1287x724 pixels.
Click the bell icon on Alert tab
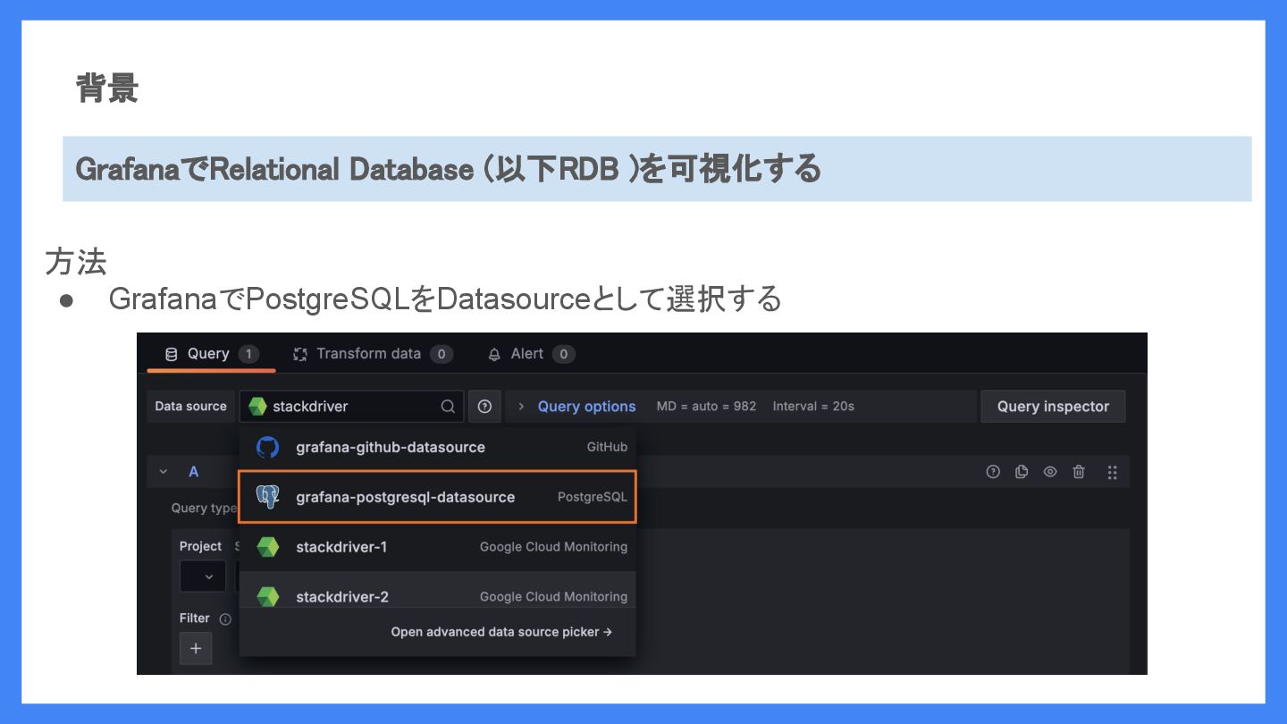[494, 354]
